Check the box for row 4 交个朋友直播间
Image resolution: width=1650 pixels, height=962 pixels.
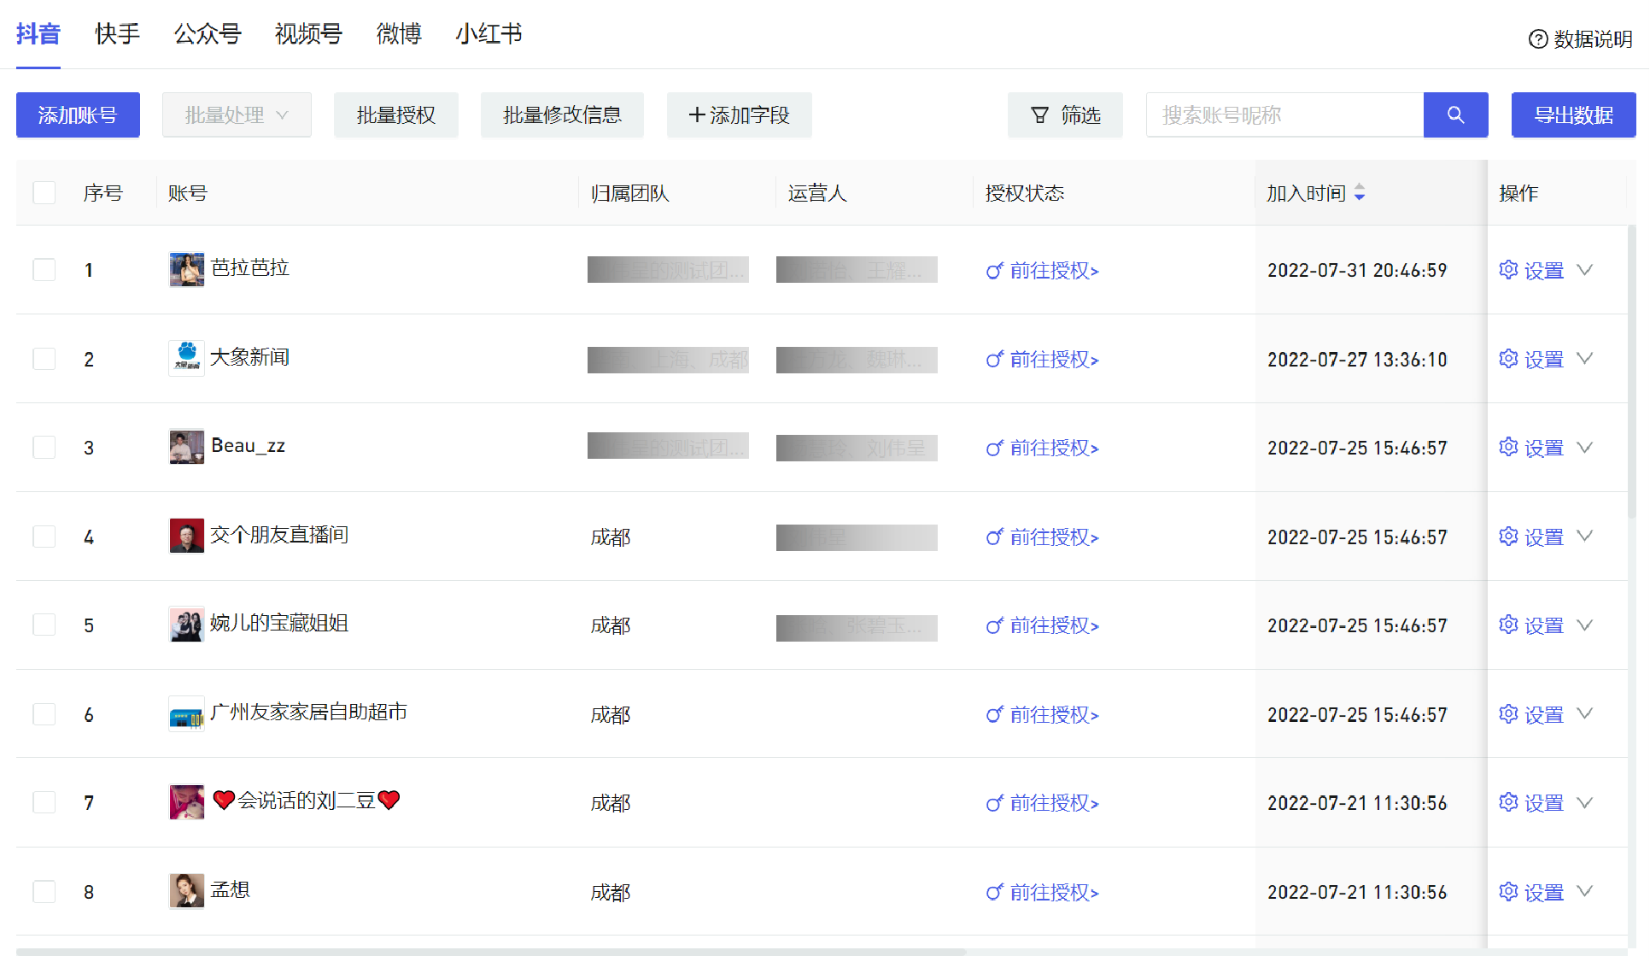tap(44, 537)
